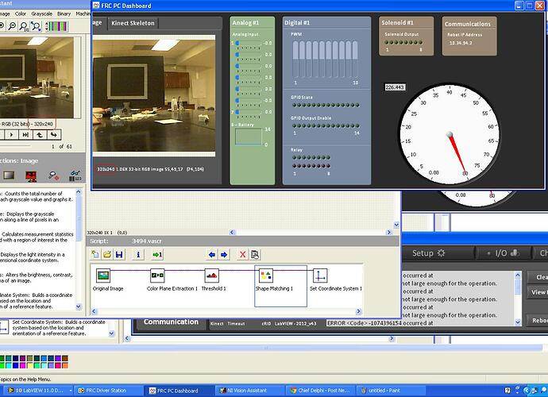Screen dimensions: 548x397
Task: Click blue left arrow in script toolbar
Action: (x=212, y=254)
